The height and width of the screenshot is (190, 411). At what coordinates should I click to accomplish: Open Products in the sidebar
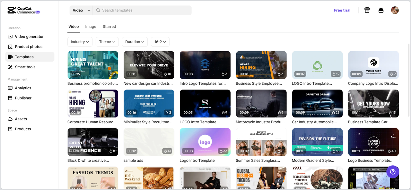tap(30, 129)
